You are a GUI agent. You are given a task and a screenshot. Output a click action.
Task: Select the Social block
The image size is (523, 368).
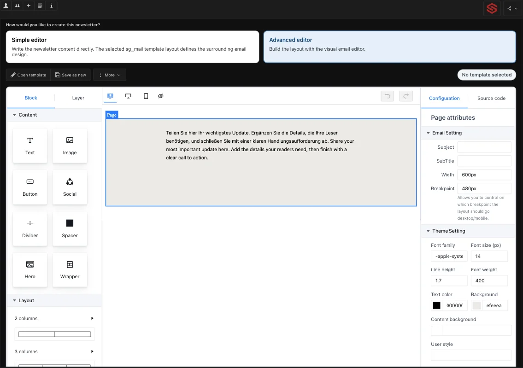[x=70, y=187]
